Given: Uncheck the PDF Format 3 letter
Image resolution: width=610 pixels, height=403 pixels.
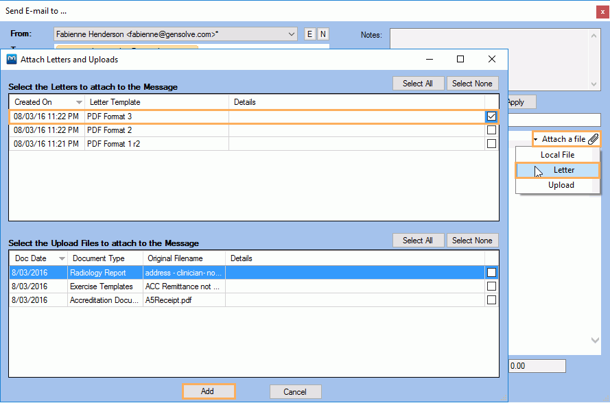Looking at the screenshot, I should pos(491,117).
